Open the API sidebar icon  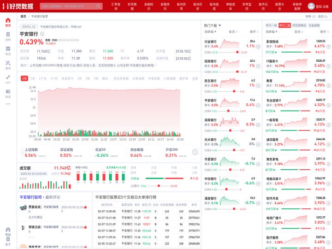[8, 77]
